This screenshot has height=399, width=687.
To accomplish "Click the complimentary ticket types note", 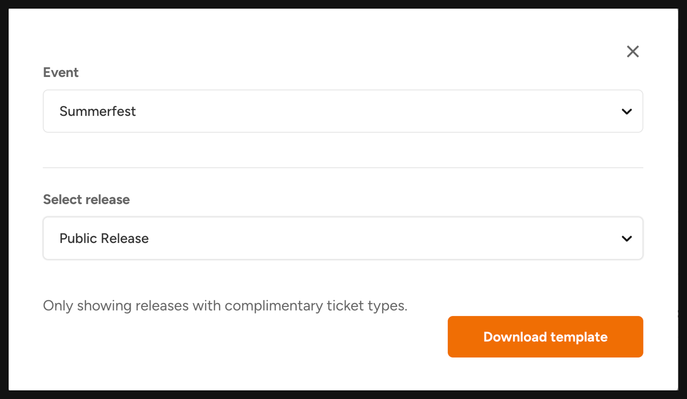I will [x=225, y=305].
